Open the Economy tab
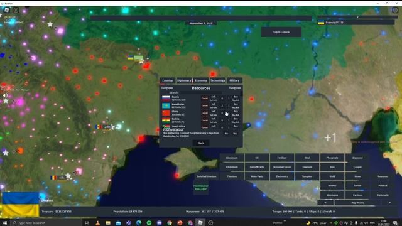Screen dimensions: 402x226 pos(201,80)
